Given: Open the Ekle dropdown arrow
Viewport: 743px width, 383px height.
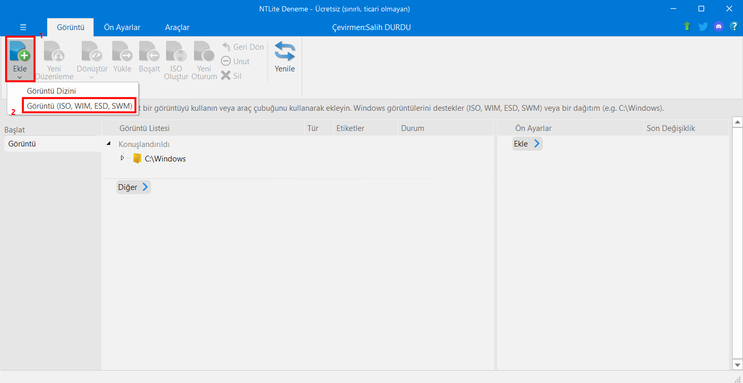Looking at the screenshot, I should click(x=20, y=78).
